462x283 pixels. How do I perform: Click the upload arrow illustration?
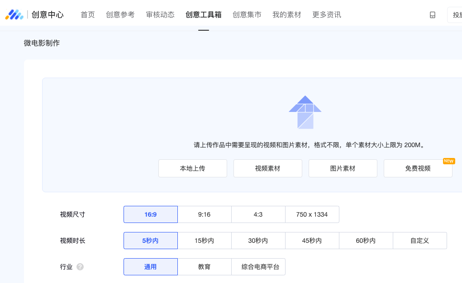click(305, 112)
